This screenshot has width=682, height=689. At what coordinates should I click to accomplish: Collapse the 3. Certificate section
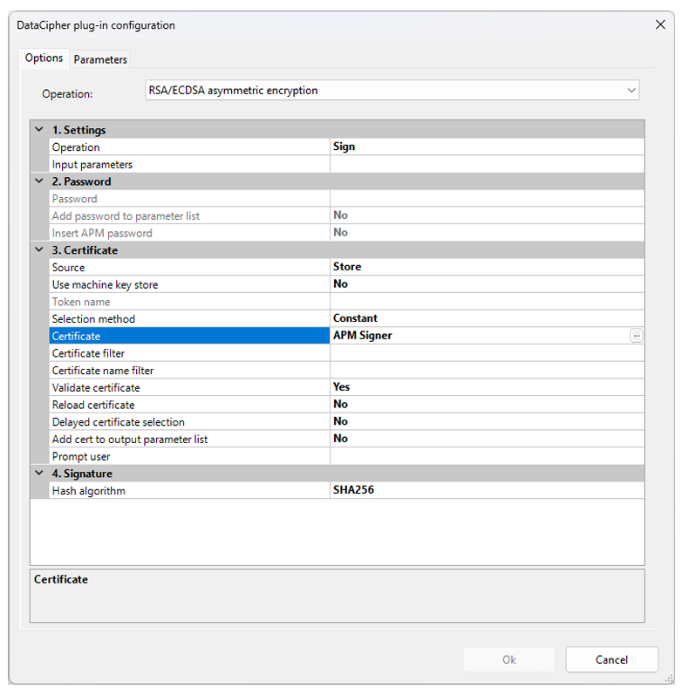click(x=39, y=249)
